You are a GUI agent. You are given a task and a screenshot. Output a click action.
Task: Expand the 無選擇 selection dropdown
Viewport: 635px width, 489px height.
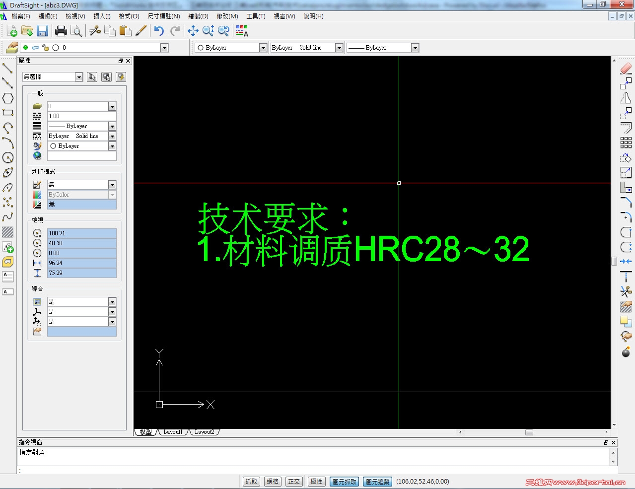pyautogui.click(x=79, y=77)
